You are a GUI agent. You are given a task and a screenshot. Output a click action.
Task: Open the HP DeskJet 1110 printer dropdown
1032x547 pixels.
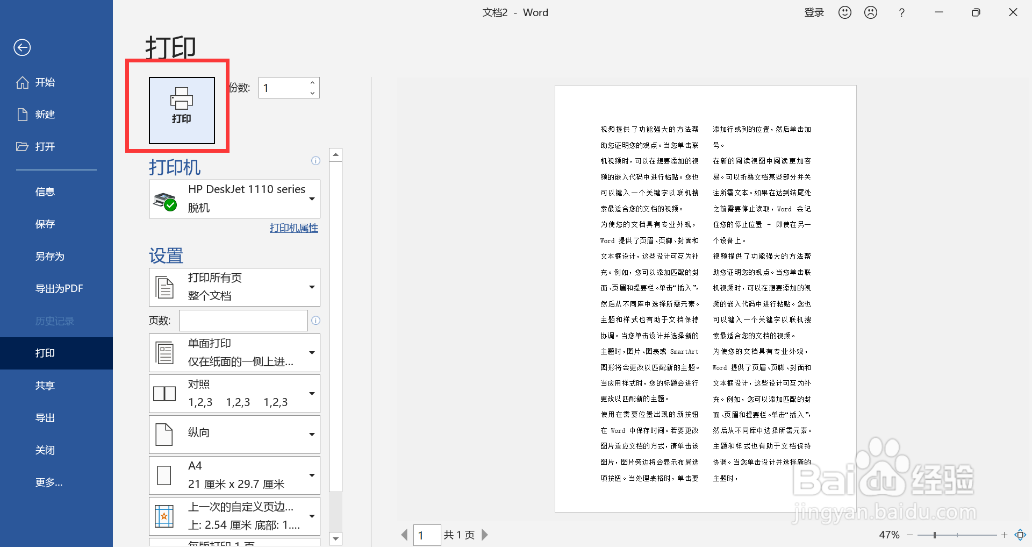tap(234, 199)
